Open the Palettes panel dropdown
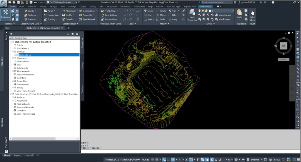Image resolution: width=301 pixels, height=162 pixels. coord(10,24)
